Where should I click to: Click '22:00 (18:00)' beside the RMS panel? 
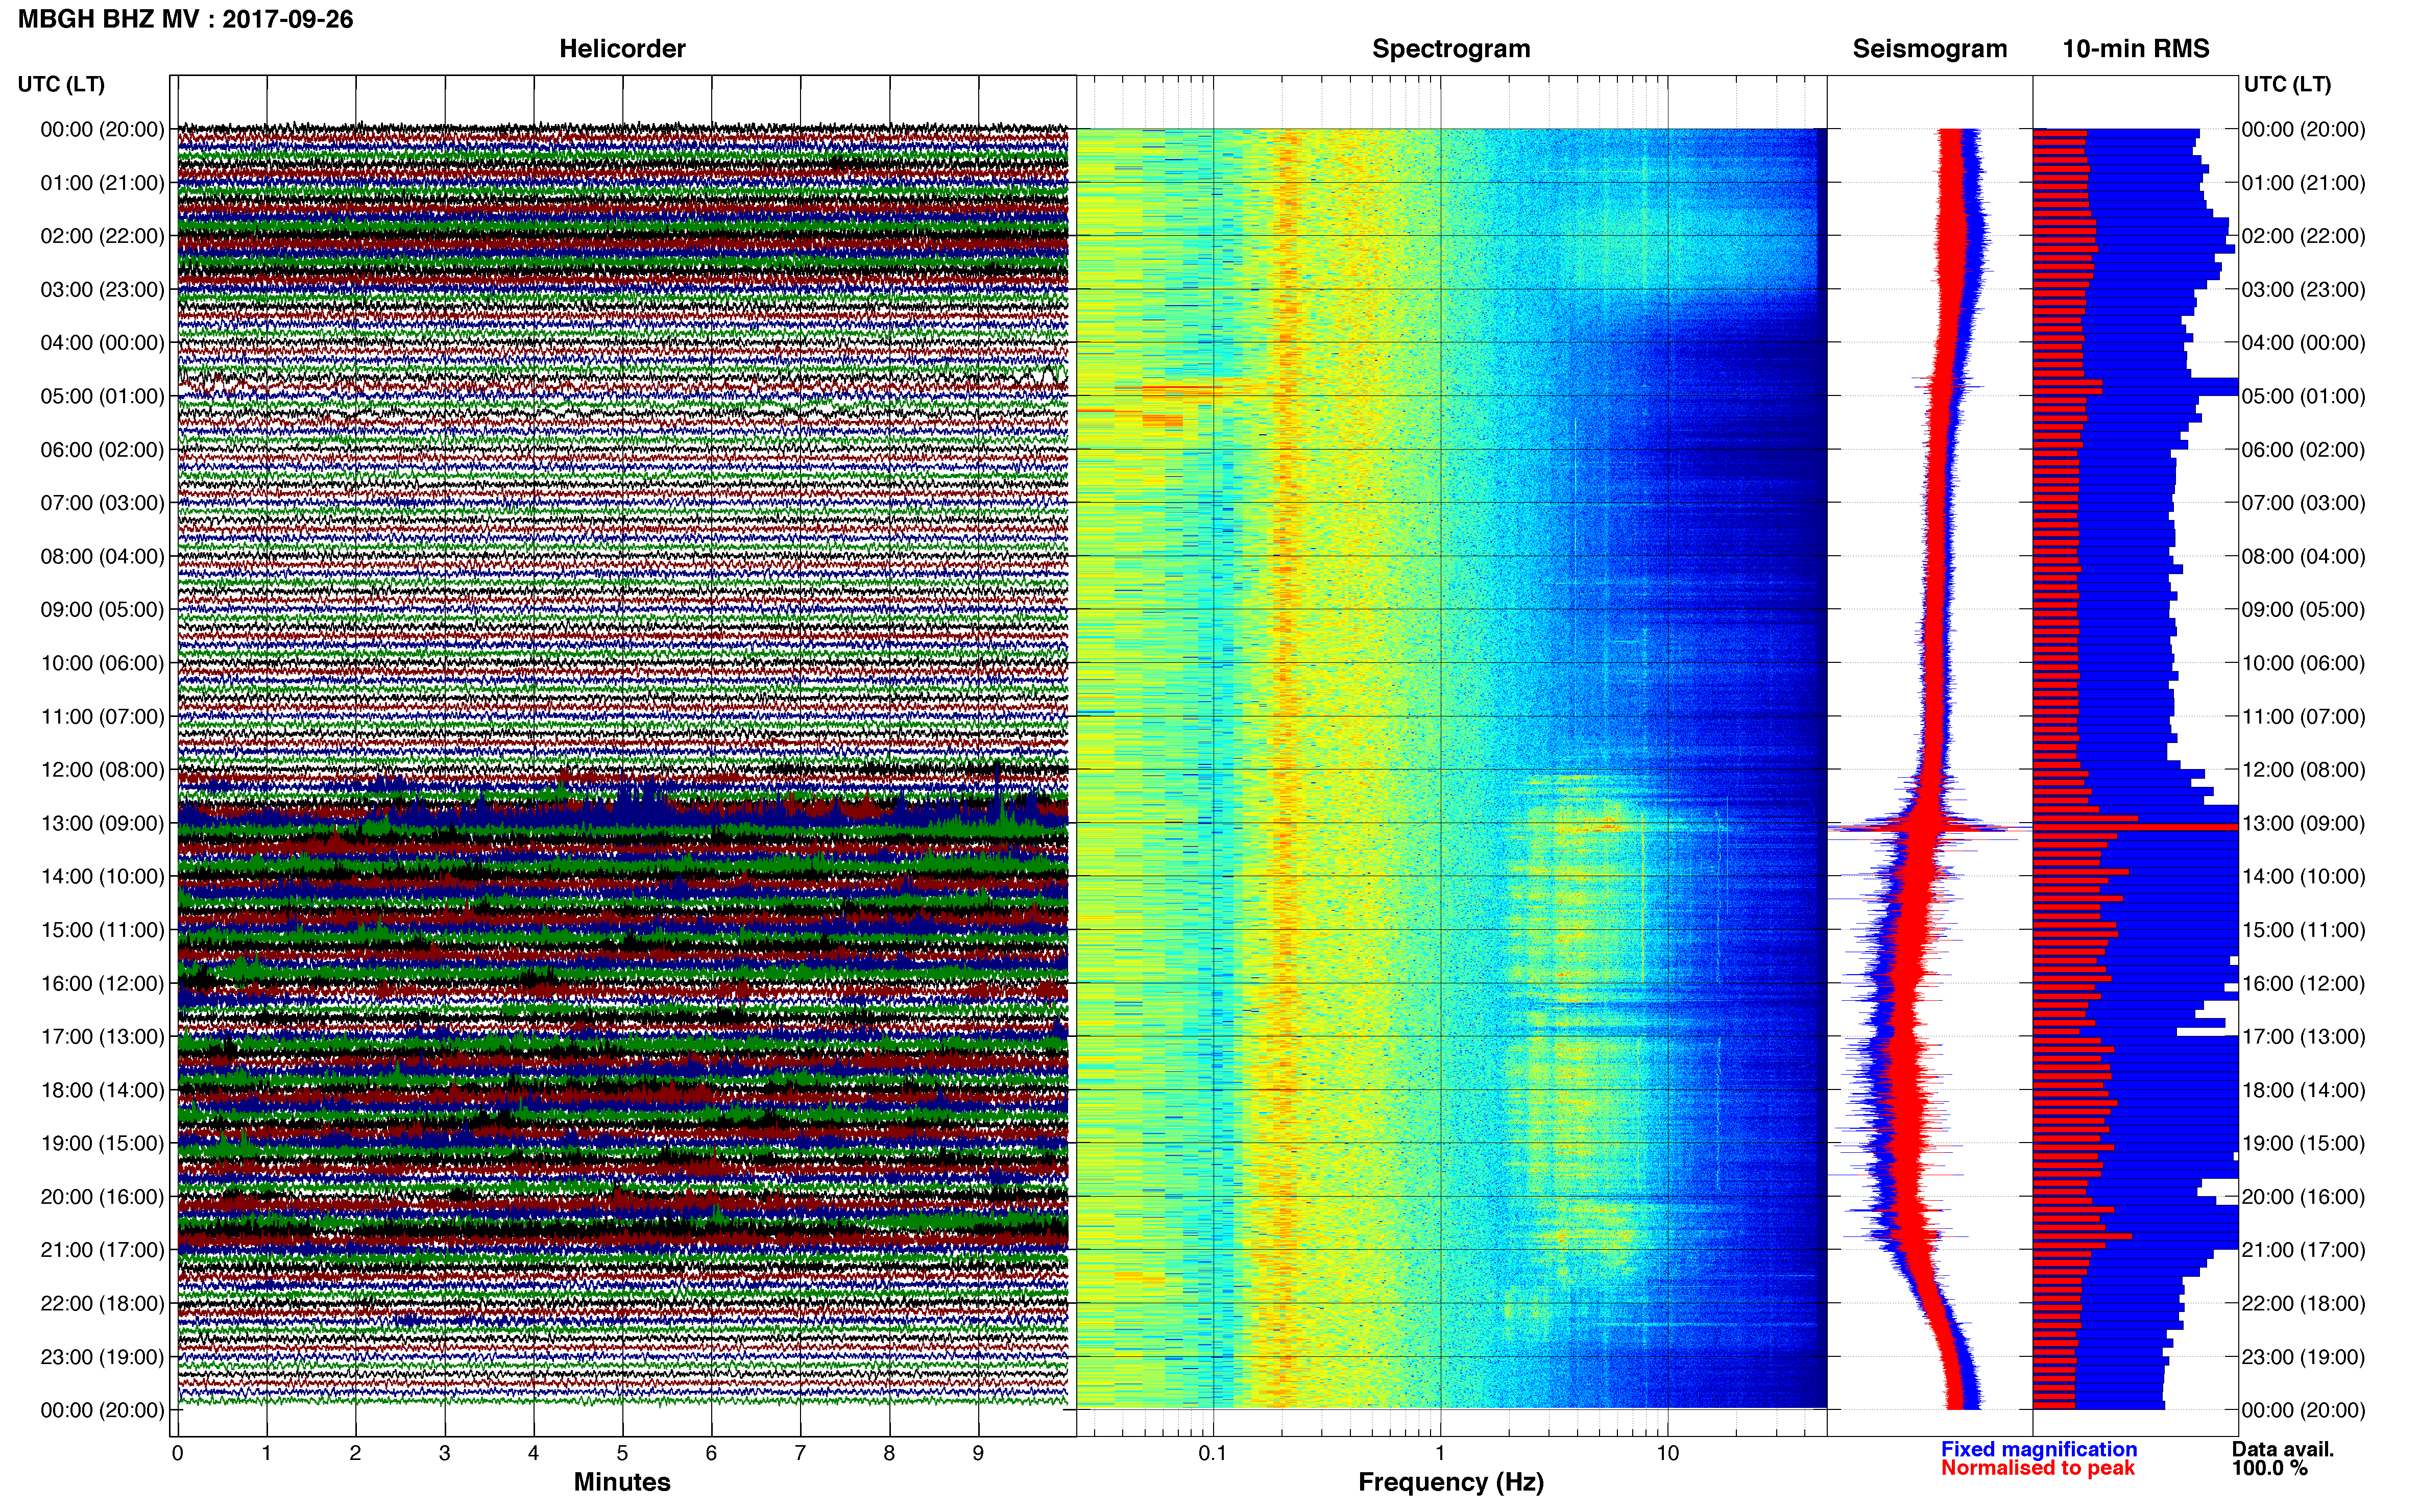2303,1304
